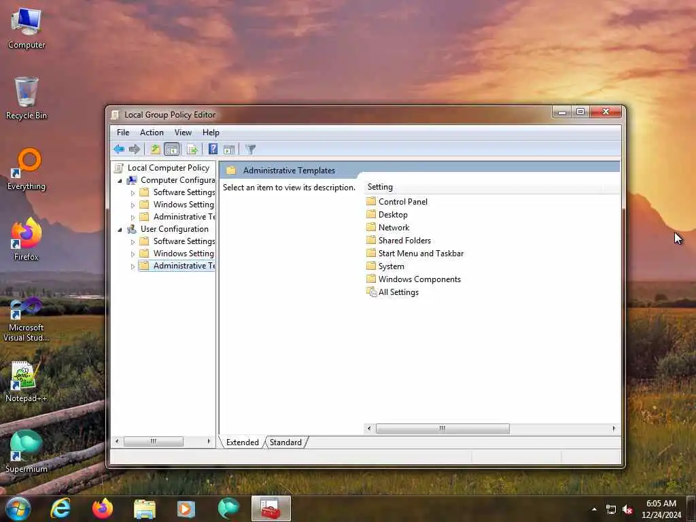Open the Help menu
The width and height of the screenshot is (696, 522).
coord(211,133)
